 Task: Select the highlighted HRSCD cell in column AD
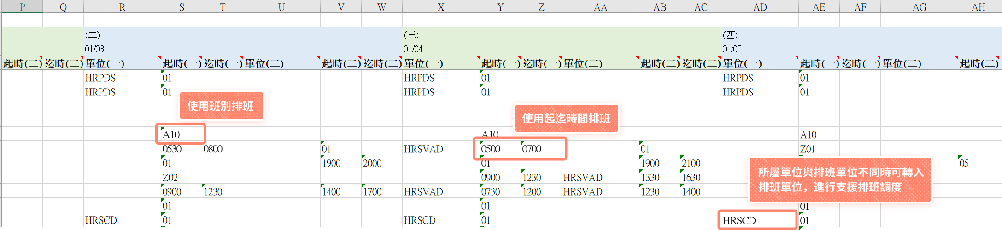click(x=759, y=220)
